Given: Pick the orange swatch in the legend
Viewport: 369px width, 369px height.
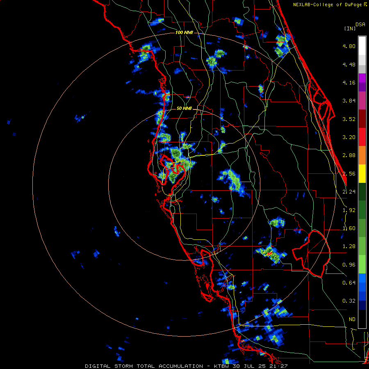Looking at the screenshot, I should (362, 155).
